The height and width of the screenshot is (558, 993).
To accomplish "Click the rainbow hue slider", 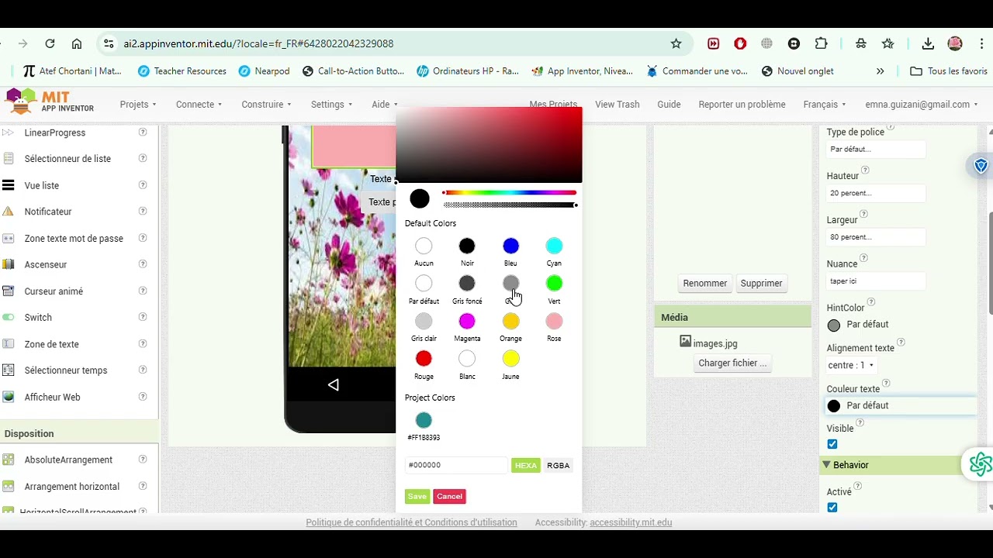I will click(x=510, y=193).
